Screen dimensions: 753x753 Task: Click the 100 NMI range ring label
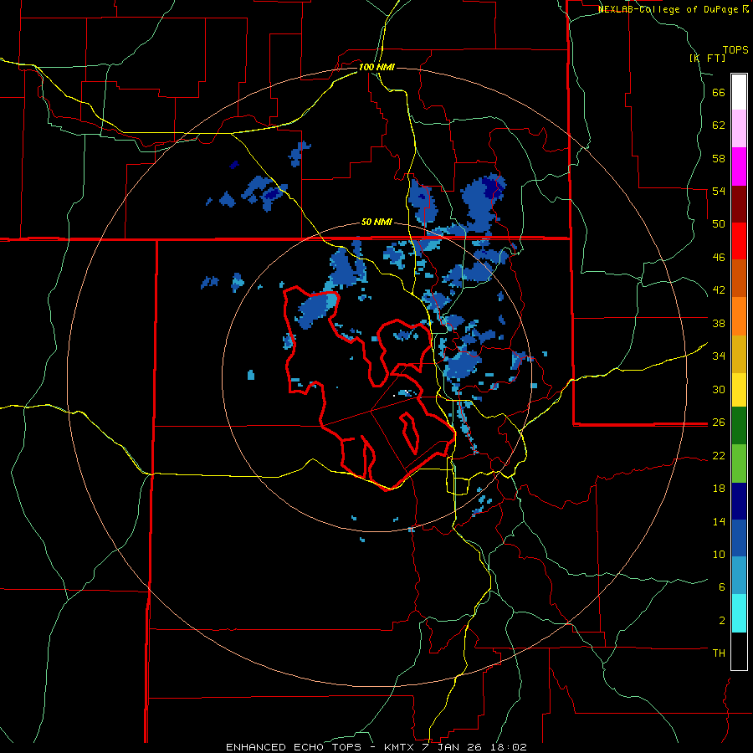[x=376, y=67]
